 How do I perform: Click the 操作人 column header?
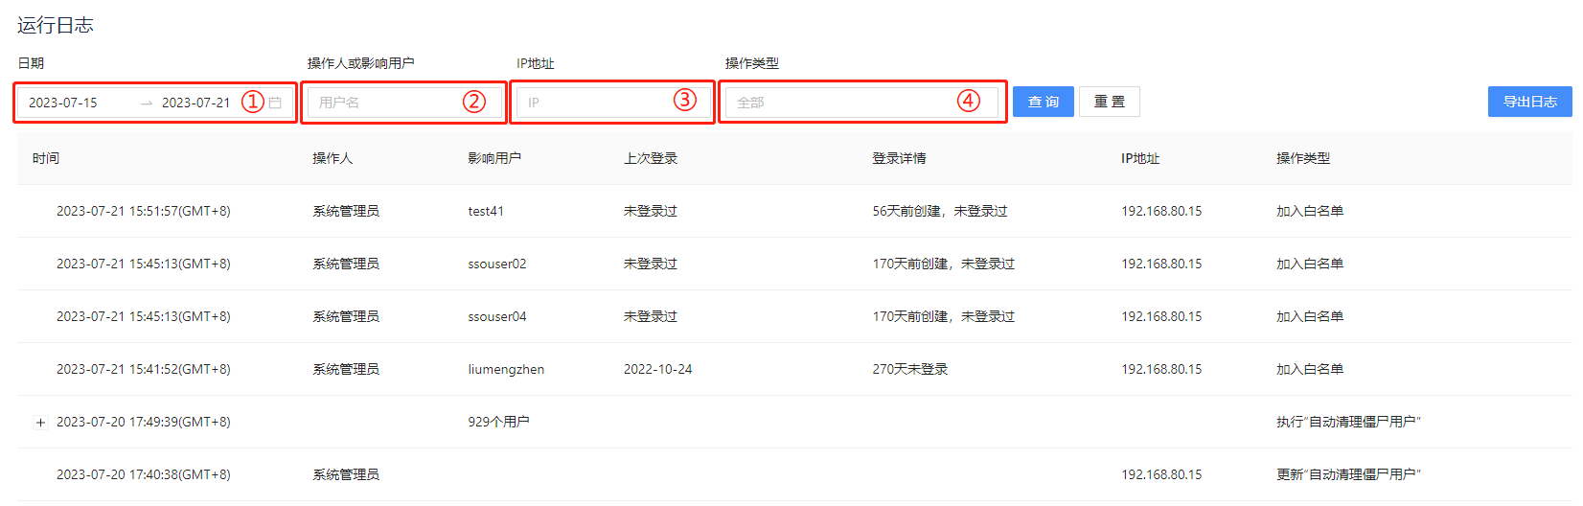tap(333, 158)
